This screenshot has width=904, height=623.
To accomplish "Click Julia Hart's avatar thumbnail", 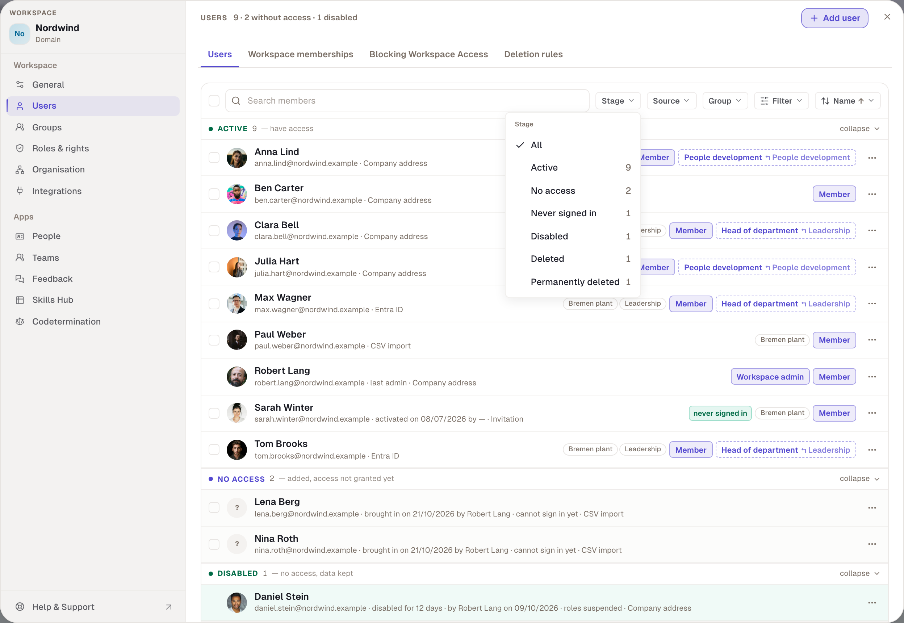I will pyautogui.click(x=237, y=267).
